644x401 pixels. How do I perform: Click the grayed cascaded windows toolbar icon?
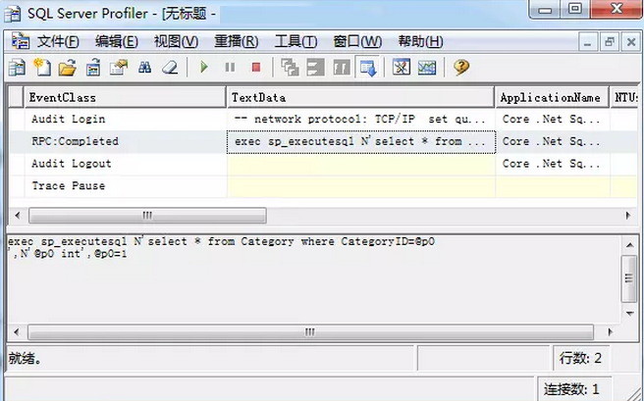coord(290,68)
